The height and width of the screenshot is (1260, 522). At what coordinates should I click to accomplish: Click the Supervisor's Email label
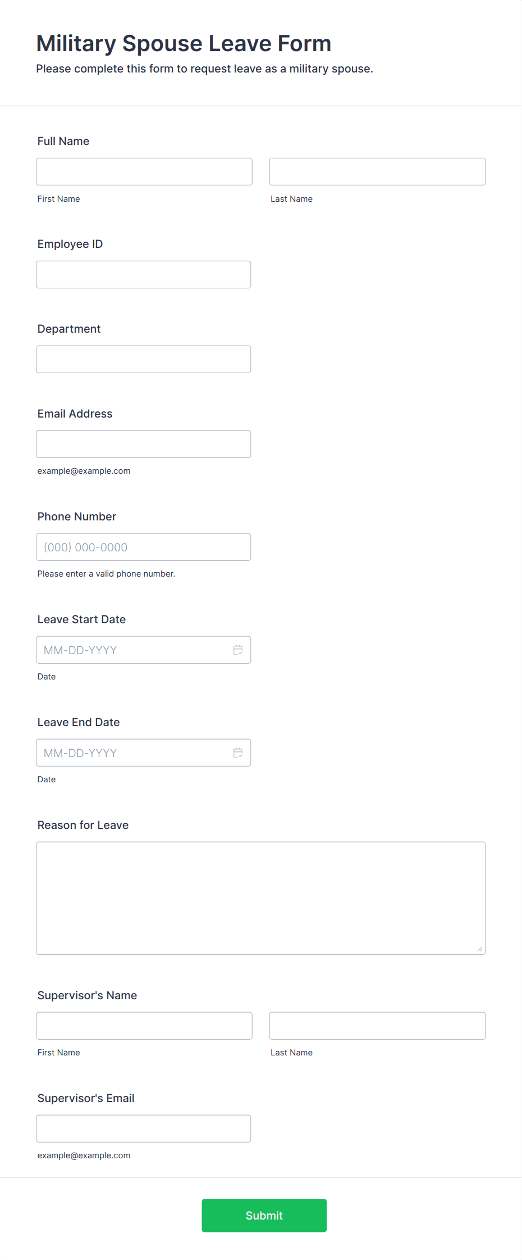[86, 1098]
